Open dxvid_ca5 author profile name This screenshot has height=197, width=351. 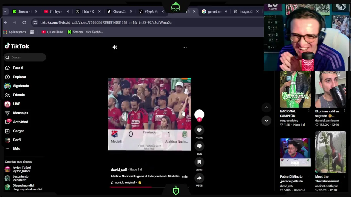click(x=119, y=169)
